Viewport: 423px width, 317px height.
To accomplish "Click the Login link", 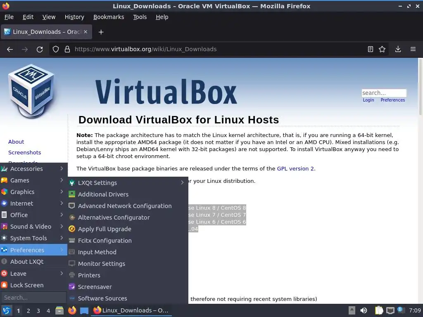I will click(x=368, y=100).
